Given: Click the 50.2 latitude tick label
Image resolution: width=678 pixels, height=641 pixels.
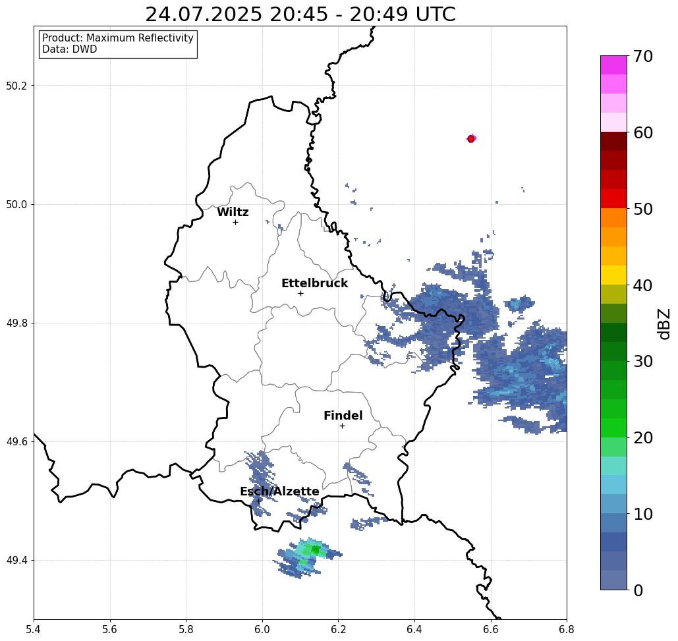Looking at the screenshot, I should click(16, 86).
